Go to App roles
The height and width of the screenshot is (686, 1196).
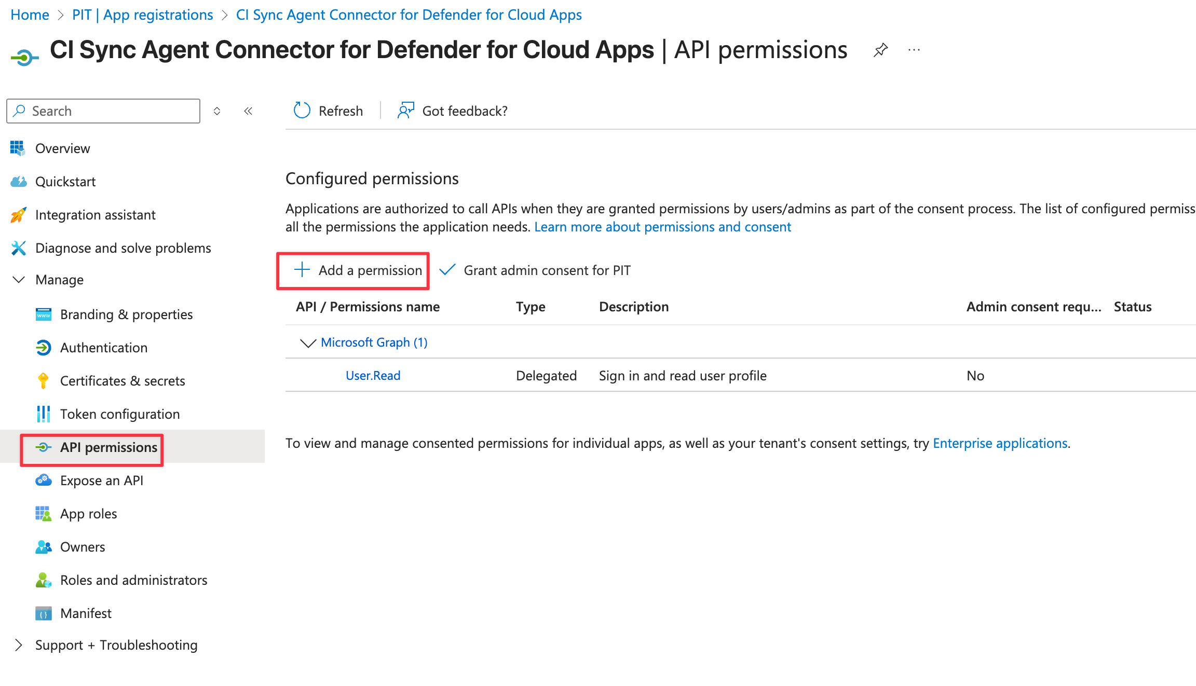89,514
